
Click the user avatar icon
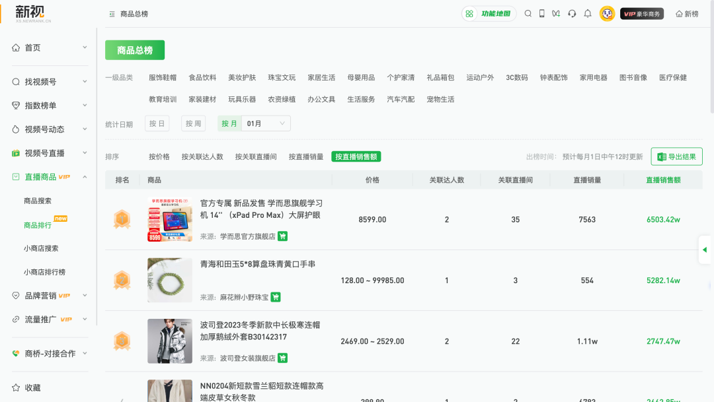(607, 14)
